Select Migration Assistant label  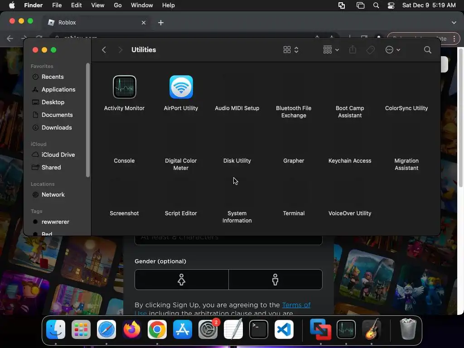pos(406,164)
